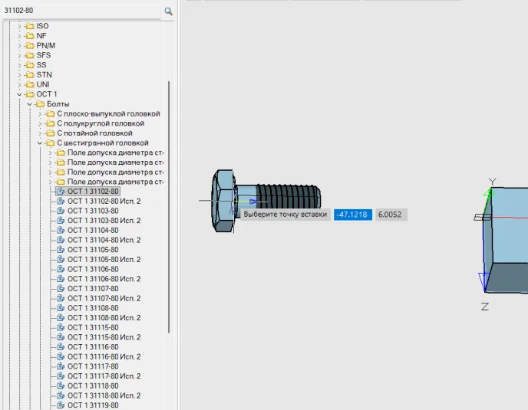Collapse the Болты folder node
This screenshot has height=410, width=528.
pos(29,104)
